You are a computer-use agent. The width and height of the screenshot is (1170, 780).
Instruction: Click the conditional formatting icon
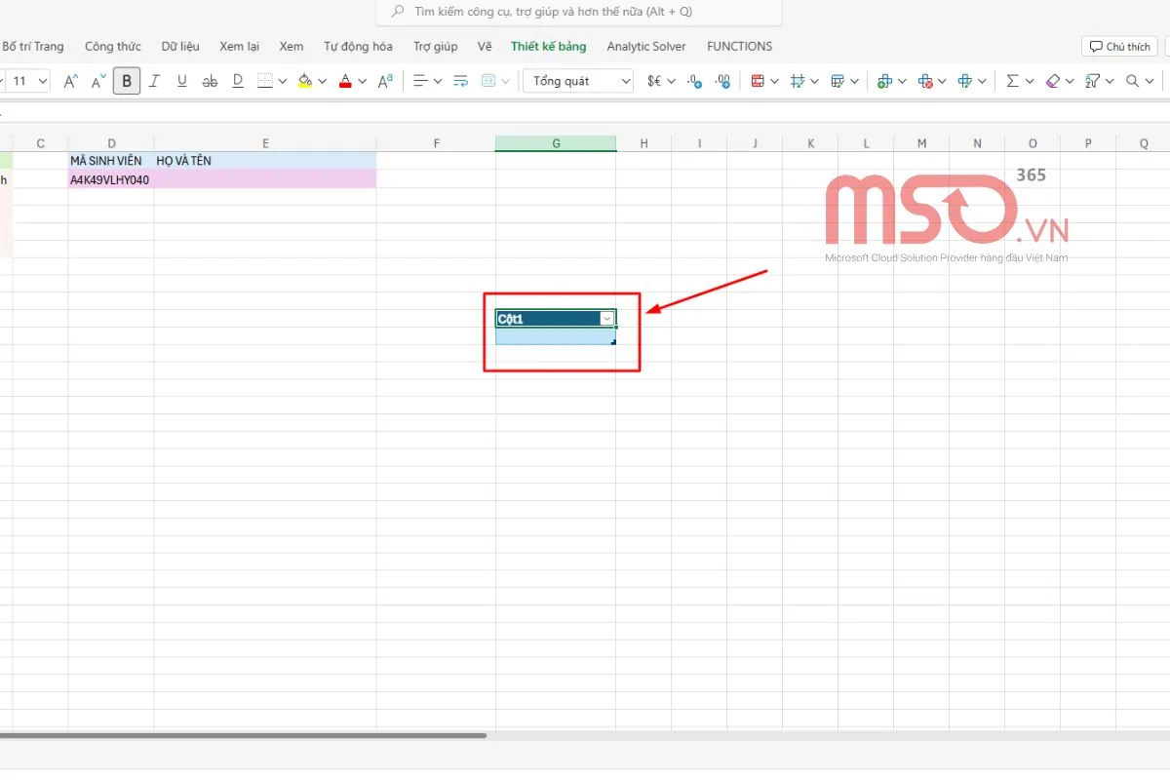click(758, 81)
